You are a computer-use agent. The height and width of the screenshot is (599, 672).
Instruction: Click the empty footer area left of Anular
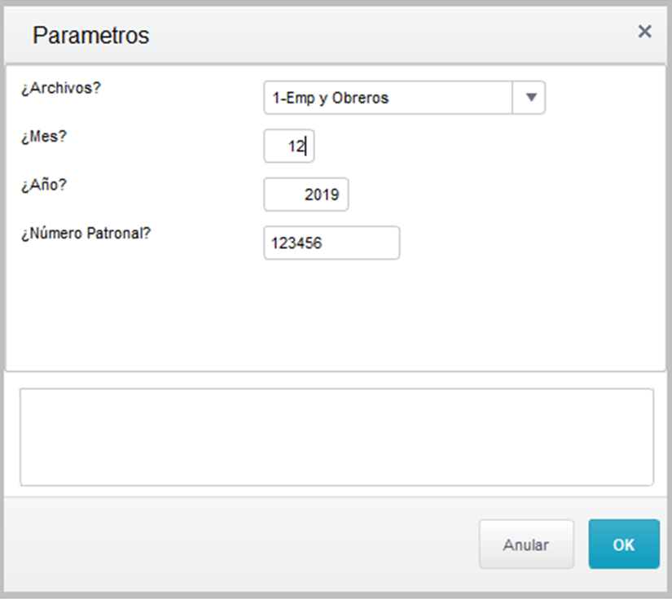244,544
